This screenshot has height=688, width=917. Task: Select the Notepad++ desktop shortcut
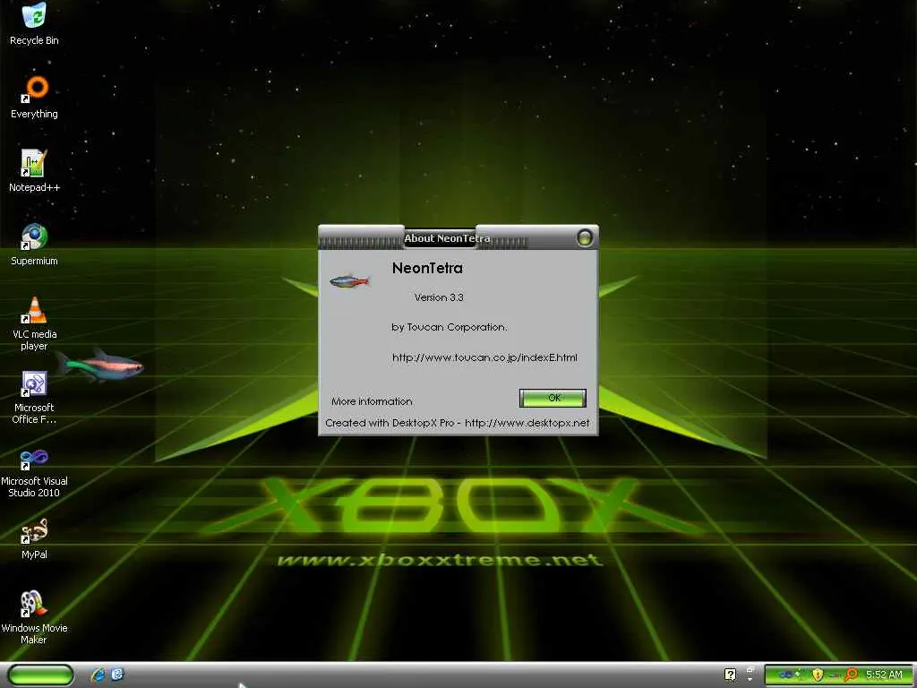point(34,171)
